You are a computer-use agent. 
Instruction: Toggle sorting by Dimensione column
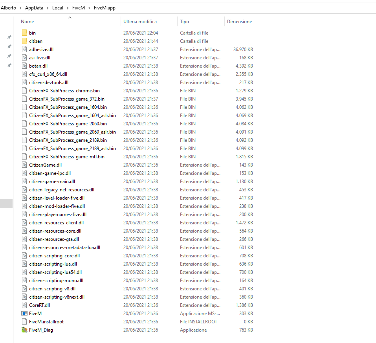click(x=240, y=22)
